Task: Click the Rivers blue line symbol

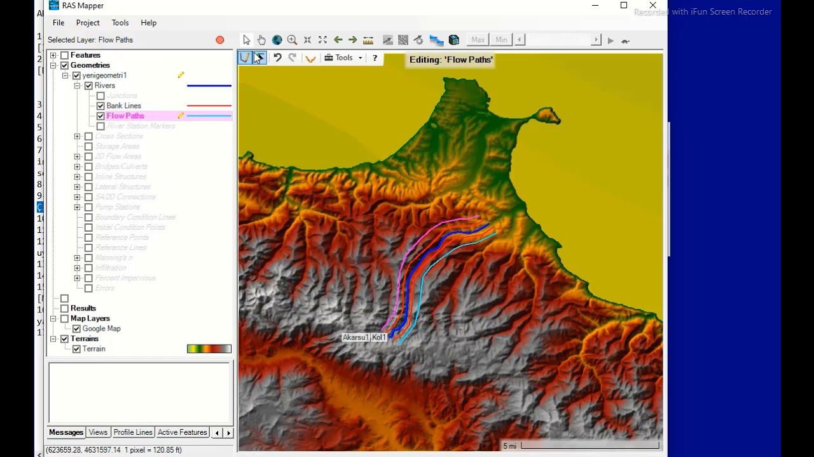Action: pyautogui.click(x=209, y=86)
